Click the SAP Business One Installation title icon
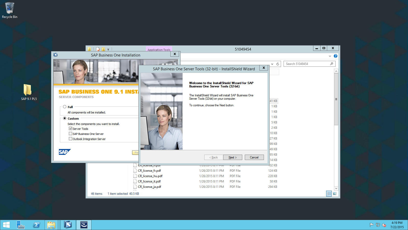The image size is (408, 230). click(x=56, y=55)
